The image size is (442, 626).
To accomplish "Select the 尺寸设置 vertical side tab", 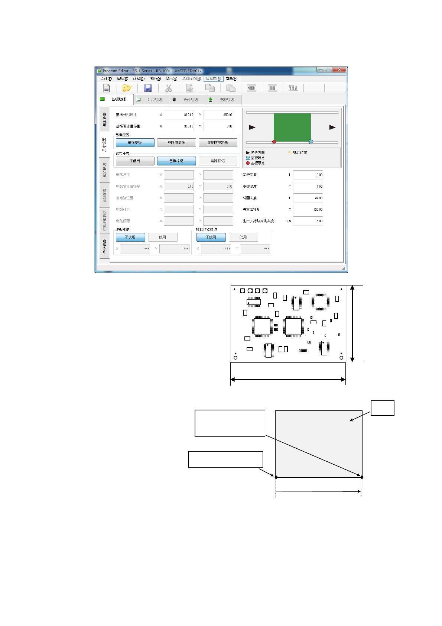I will coord(104,145).
